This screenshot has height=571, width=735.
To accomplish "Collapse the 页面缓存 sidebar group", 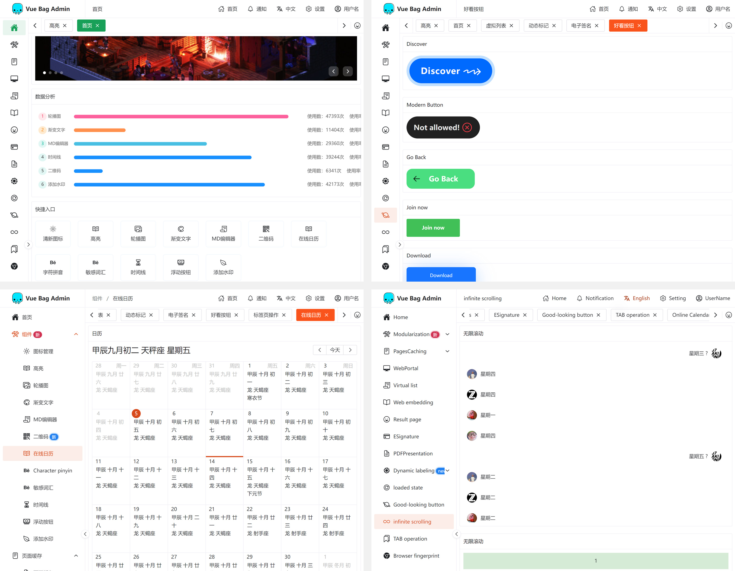I will pyautogui.click(x=76, y=555).
